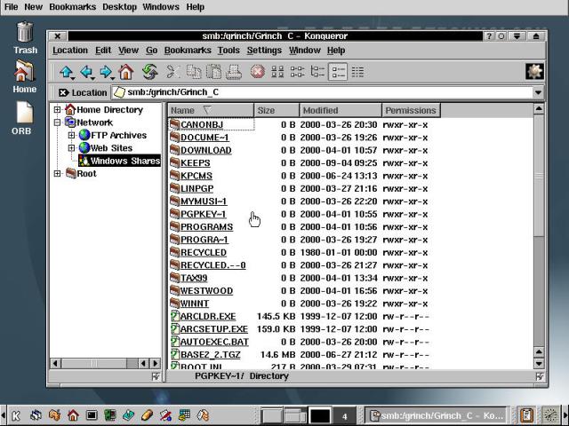Click the Konqueror gear wheel icon
Screen dimensions: 569x426
tap(534, 72)
